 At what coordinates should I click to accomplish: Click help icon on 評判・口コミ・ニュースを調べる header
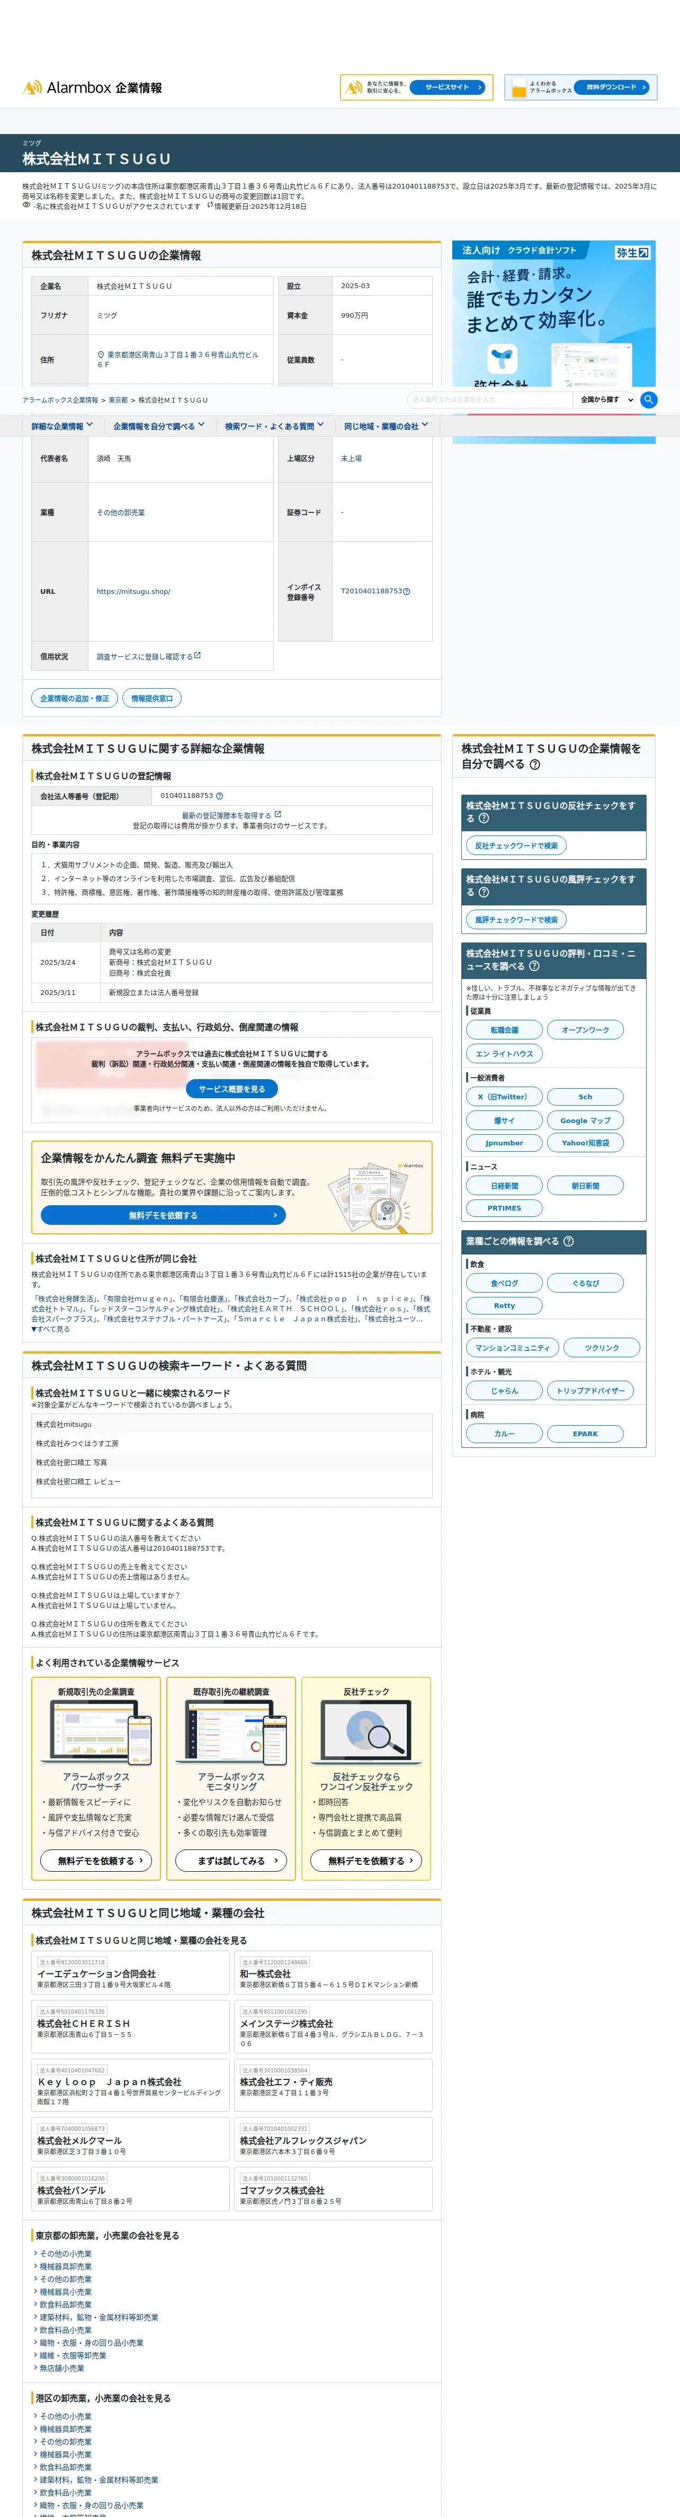tap(534, 966)
